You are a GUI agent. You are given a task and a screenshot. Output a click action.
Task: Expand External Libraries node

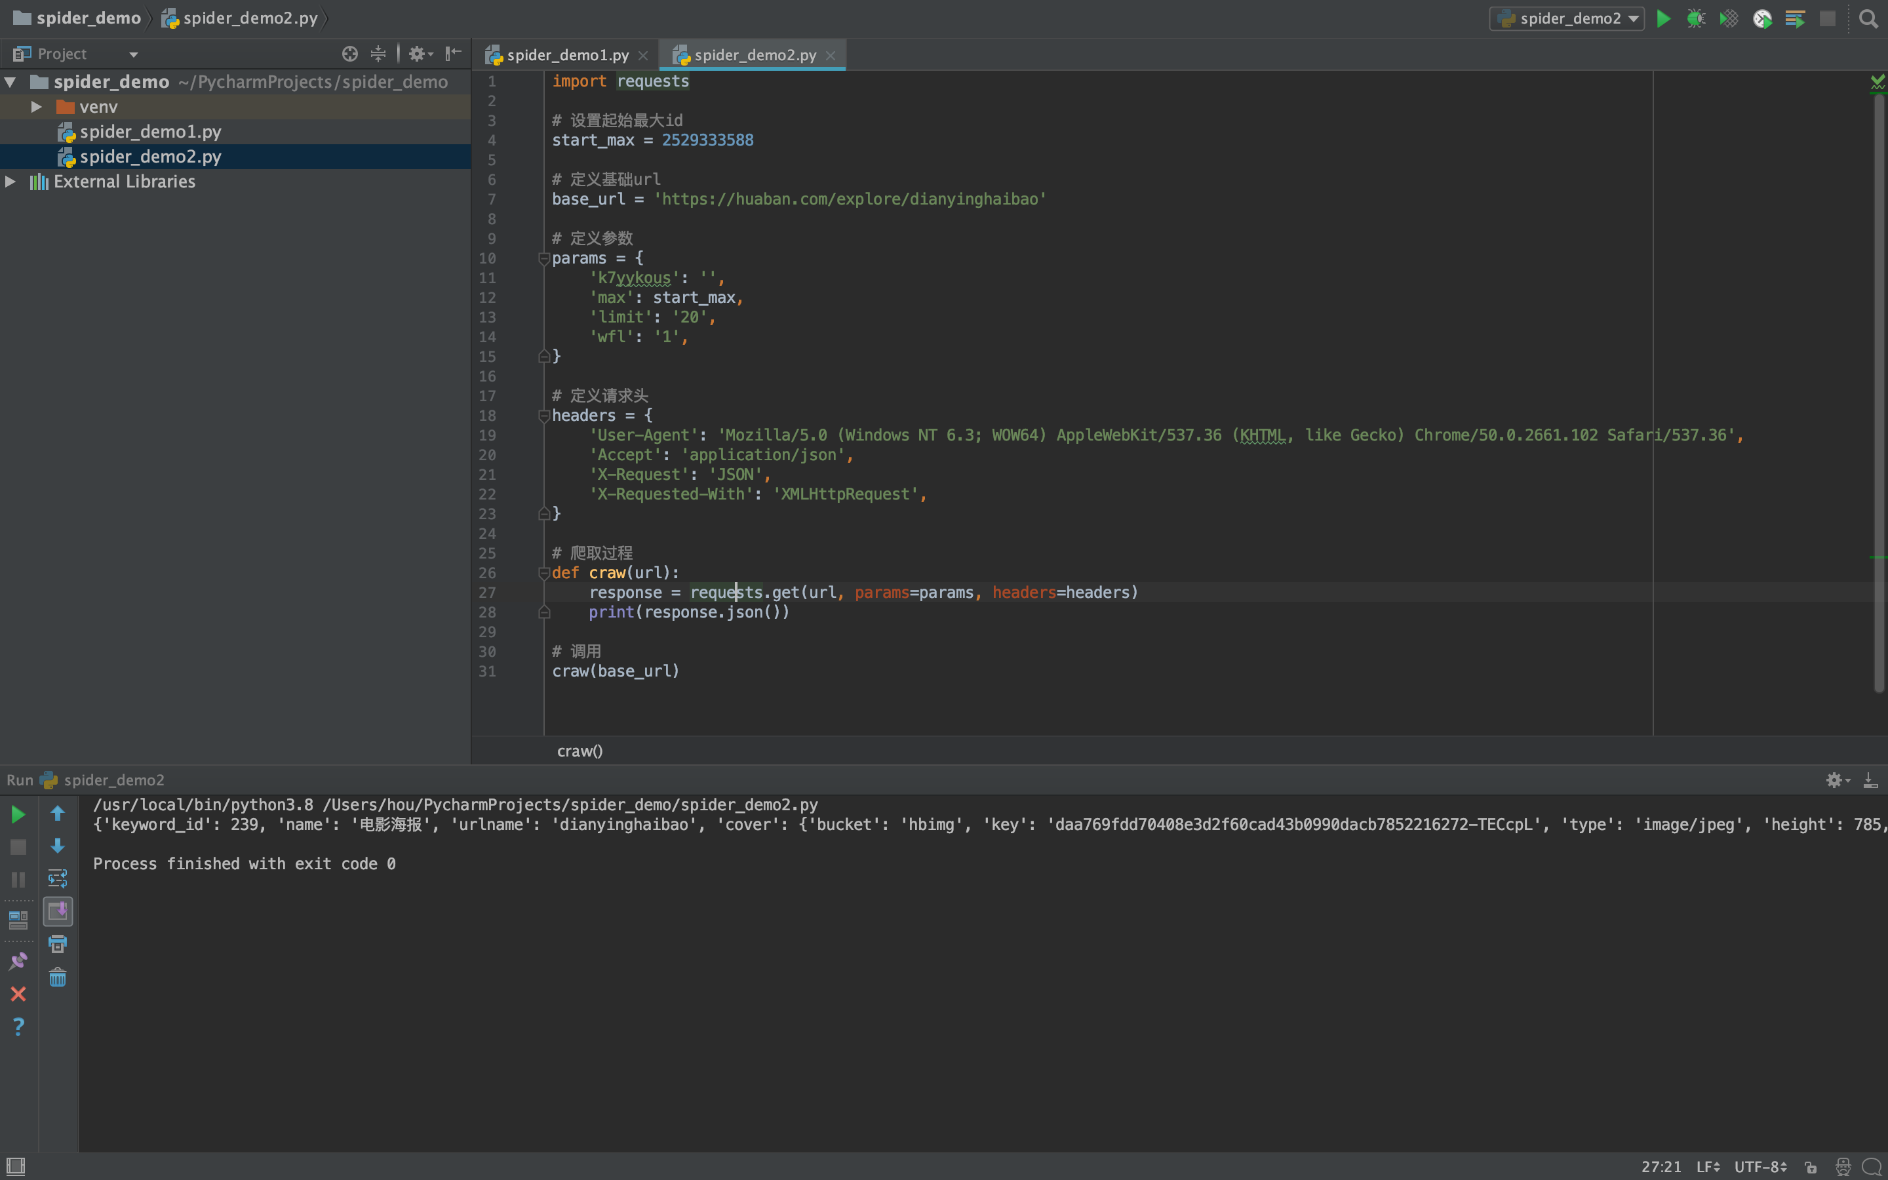11,182
